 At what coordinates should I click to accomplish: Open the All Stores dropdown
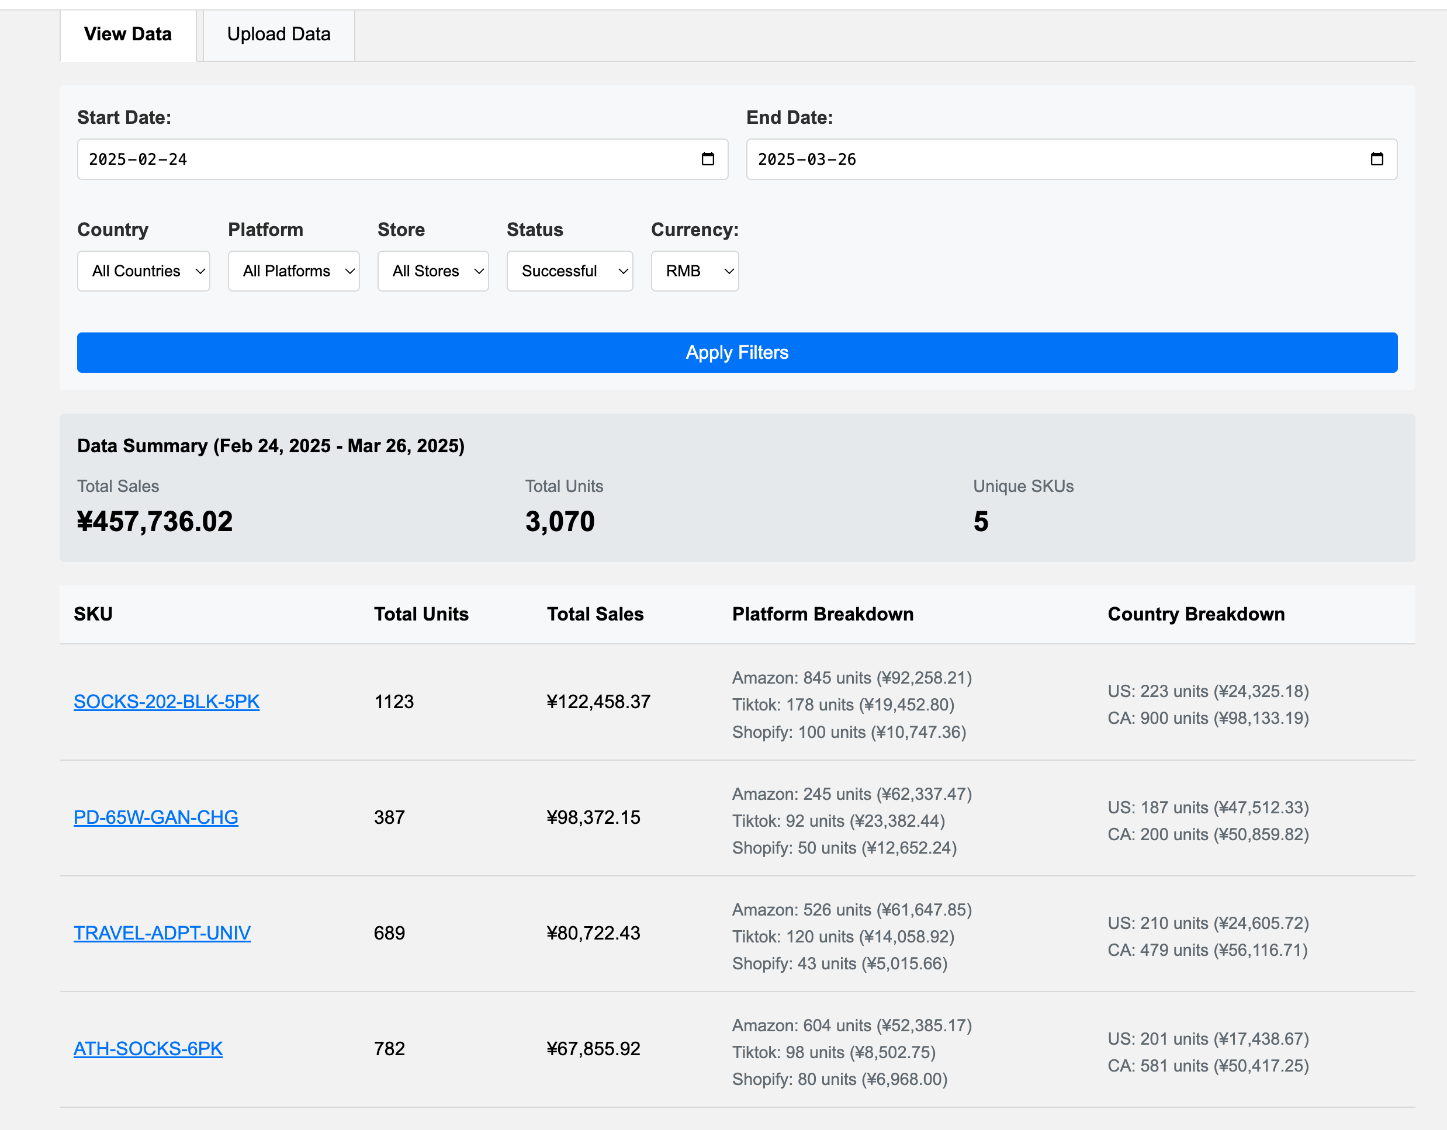[433, 271]
